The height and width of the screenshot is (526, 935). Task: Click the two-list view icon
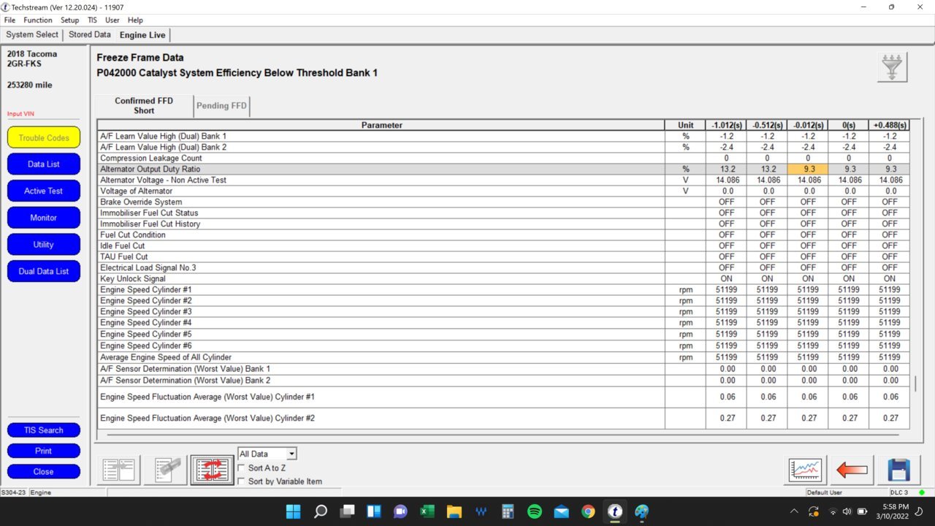118,470
